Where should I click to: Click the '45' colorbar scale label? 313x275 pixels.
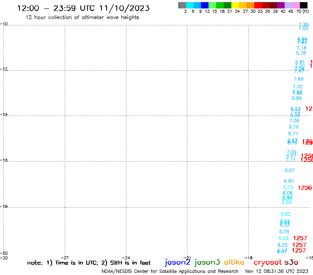(291, 11)
